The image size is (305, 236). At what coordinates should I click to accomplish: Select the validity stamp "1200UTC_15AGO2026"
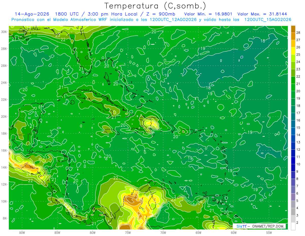tap(268, 20)
